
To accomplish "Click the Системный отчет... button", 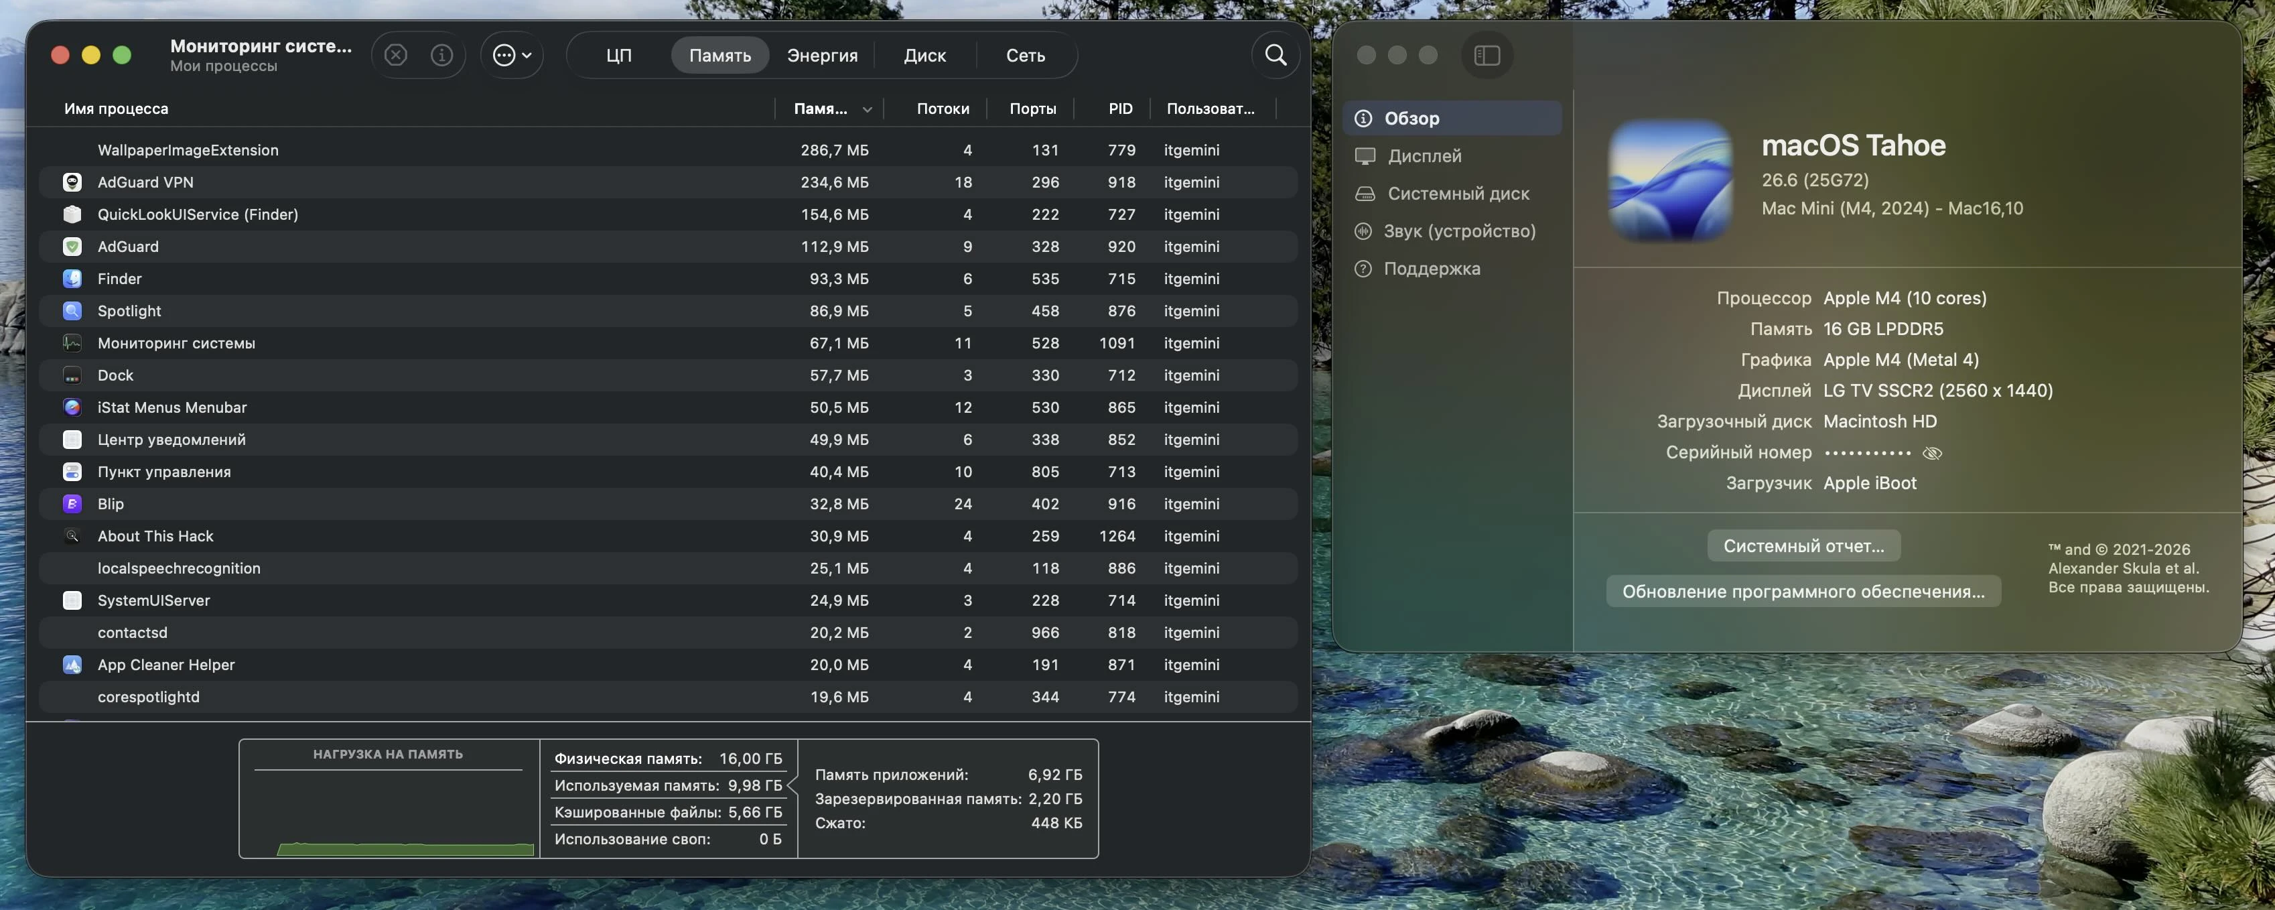I will pyautogui.click(x=1803, y=546).
